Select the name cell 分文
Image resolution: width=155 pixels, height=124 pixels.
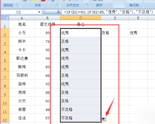pos(22,101)
